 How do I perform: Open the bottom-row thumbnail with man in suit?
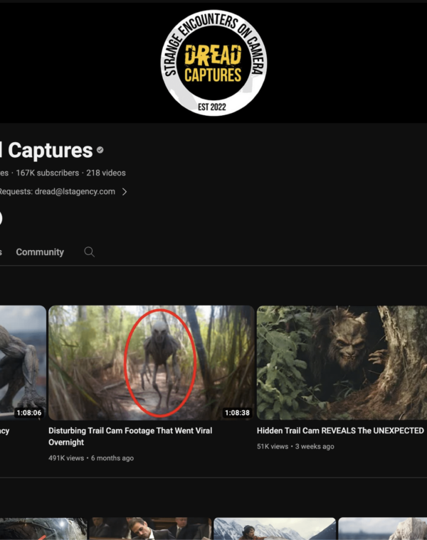click(x=150, y=529)
